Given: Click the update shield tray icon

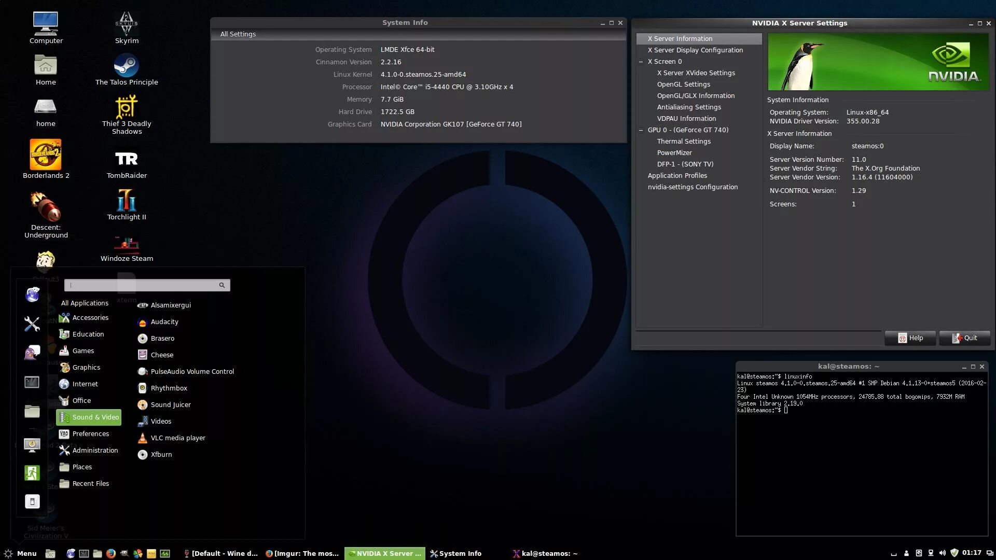Looking at the screenshot, I should [954, 553].
